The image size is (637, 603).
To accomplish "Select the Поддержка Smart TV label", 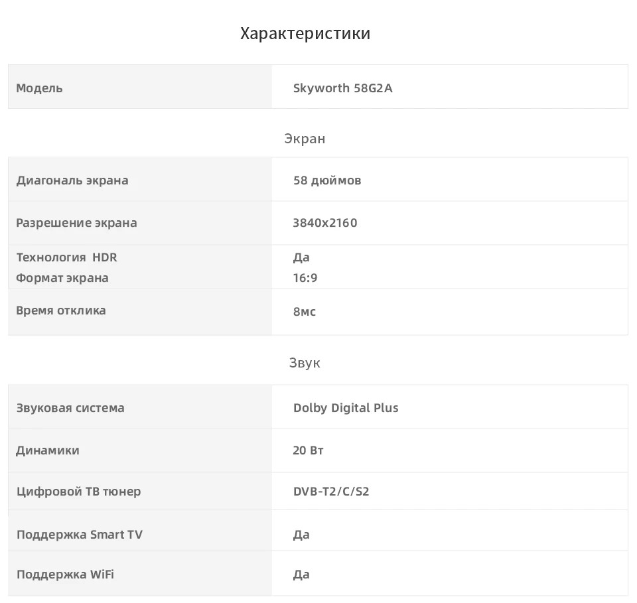I will pyautogui.click(x=80, y=535).
